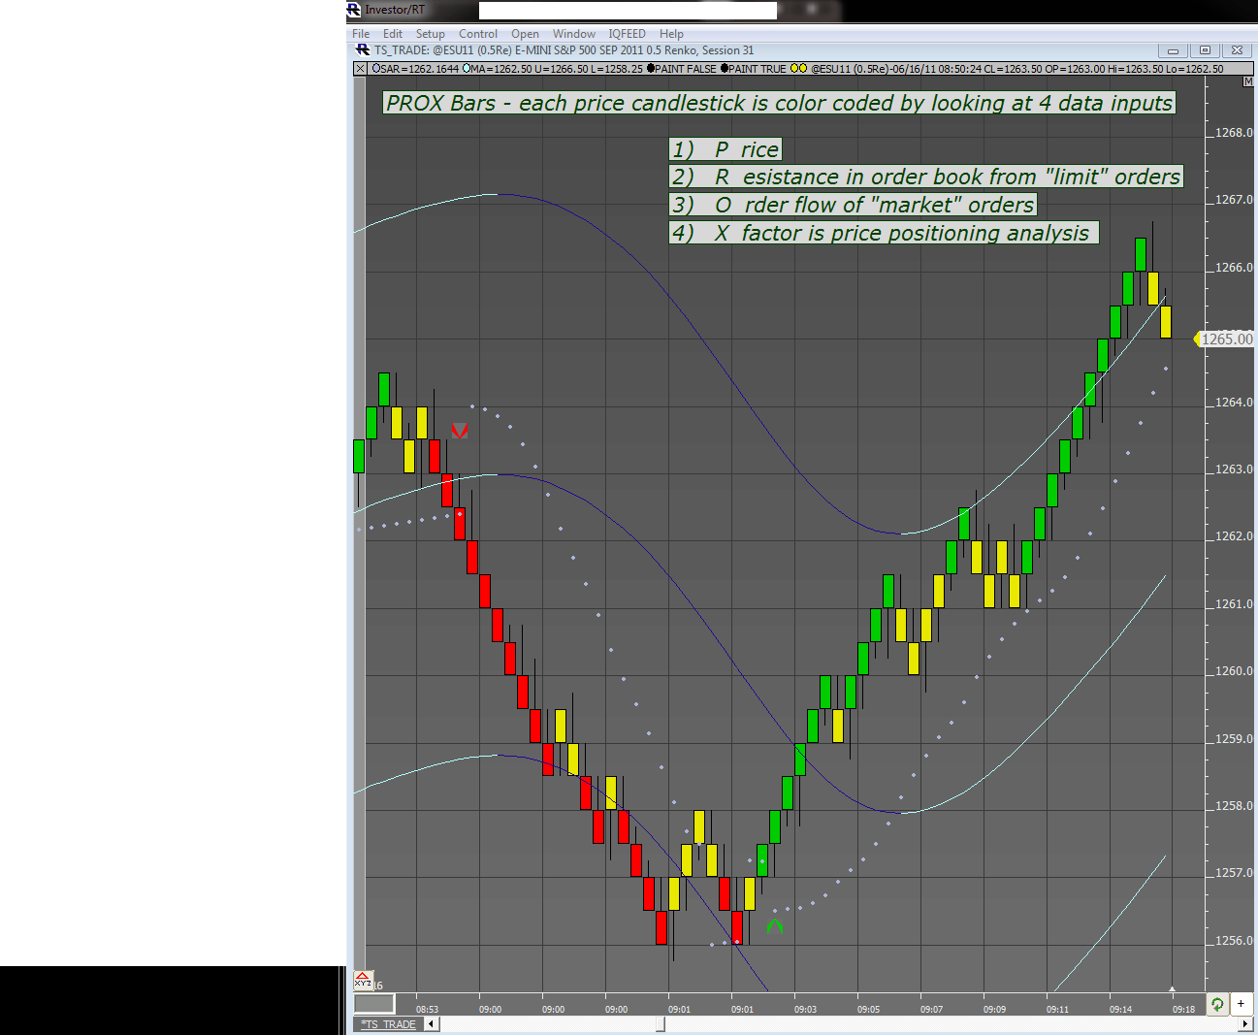Click the gray button left of time axis
The width and height of the screenshot is (1258, 1035).
pyautogui.click(x=374, y=1004)
